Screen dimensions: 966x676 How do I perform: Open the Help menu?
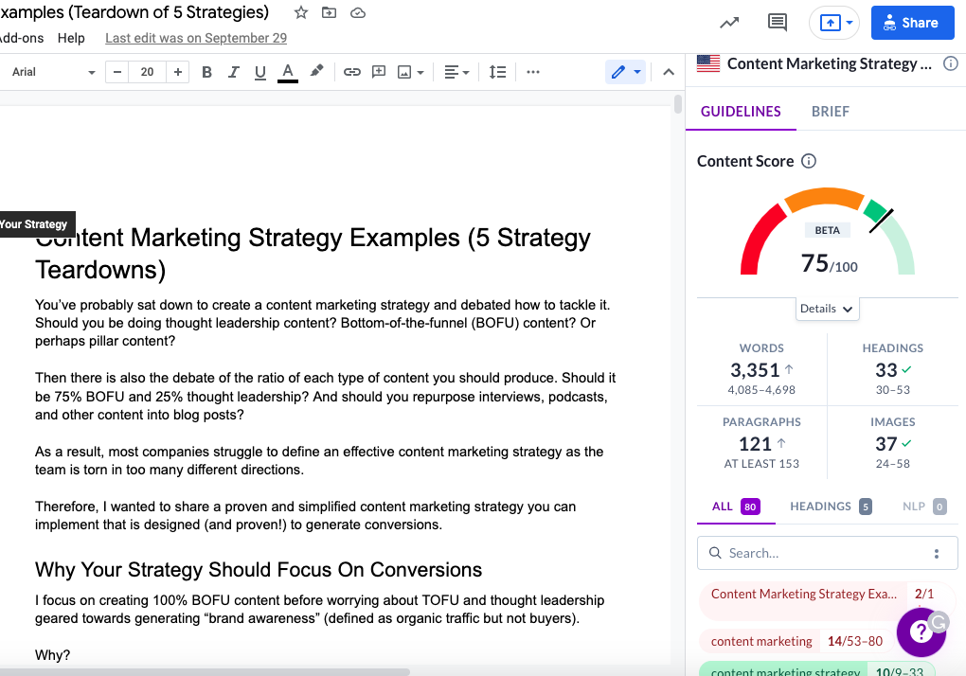[71, 38]
